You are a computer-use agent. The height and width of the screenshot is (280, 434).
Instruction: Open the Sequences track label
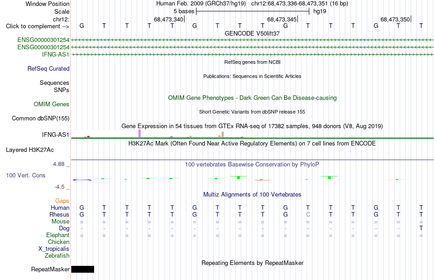point(54,83)
